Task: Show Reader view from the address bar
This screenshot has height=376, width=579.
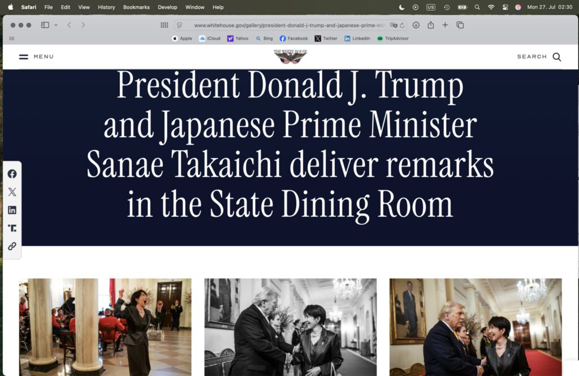Action: tap(179, 25)
